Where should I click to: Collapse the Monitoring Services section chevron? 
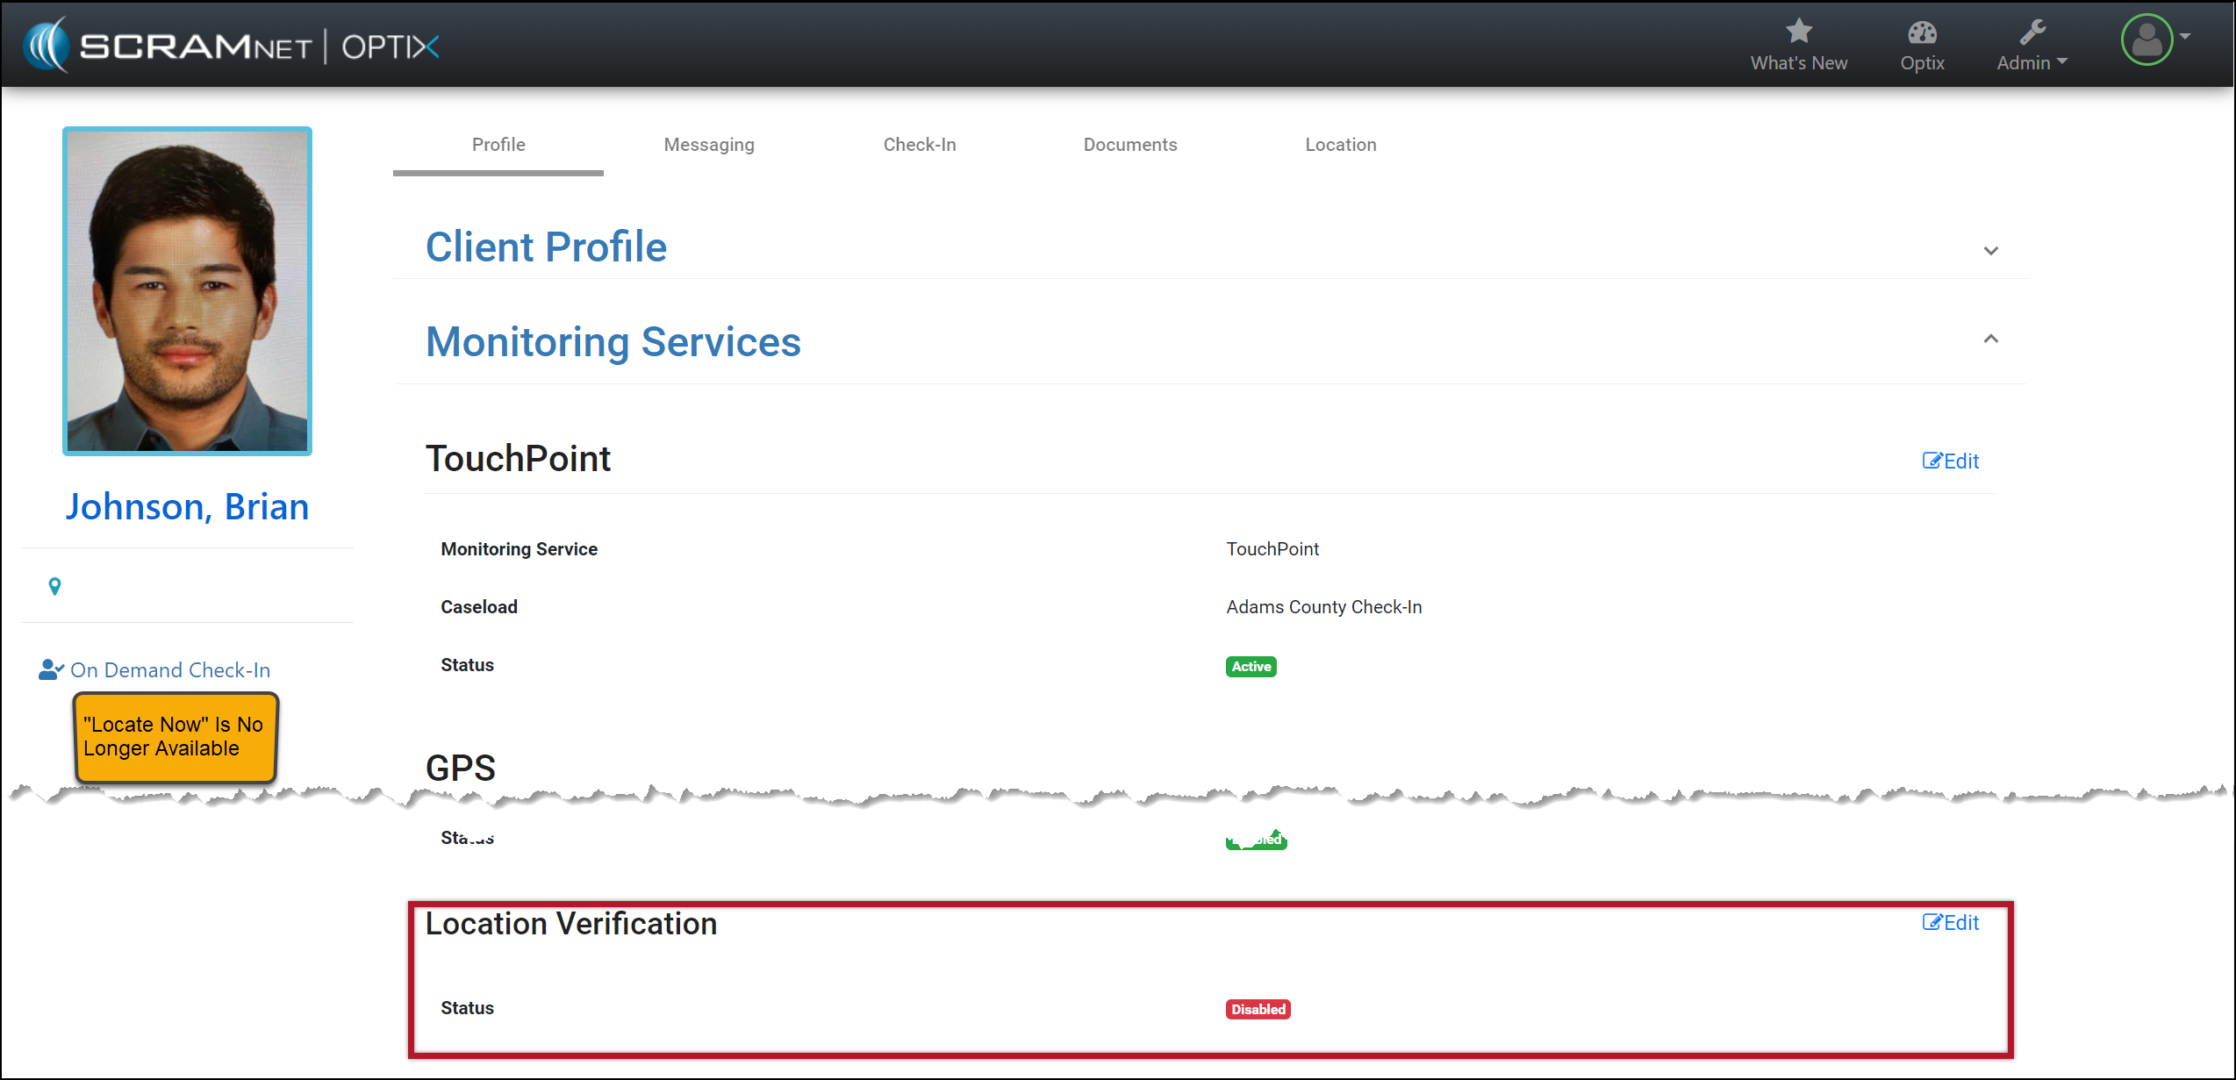[x=1990, y=339]
